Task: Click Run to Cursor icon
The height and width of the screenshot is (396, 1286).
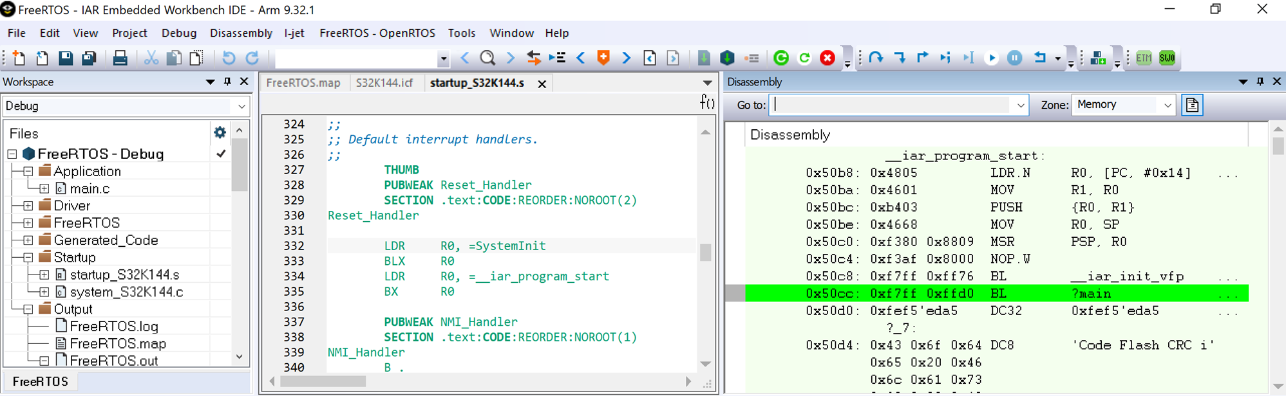Action: click(x=969, y=58)
